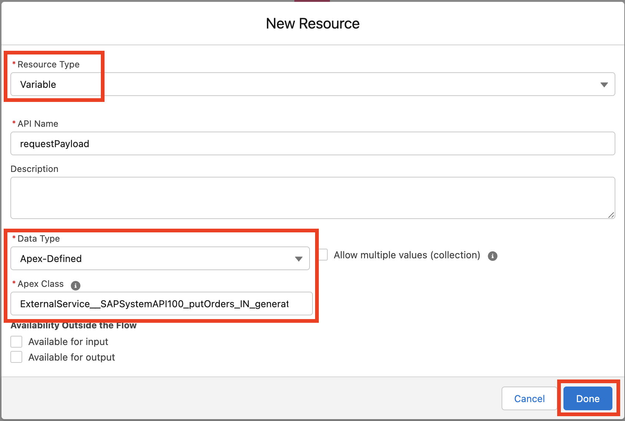Select the Apex-Defined value text in Data Type
Viewport: 625px width, 421px height.
(x=51, y=259)
